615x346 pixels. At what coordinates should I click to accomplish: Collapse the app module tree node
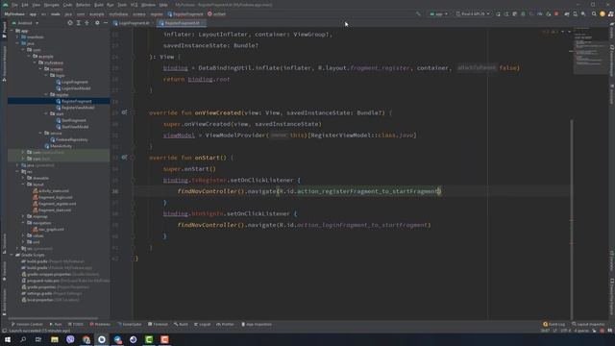(x=12, y=31)
